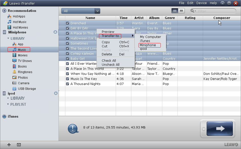Eject the ipod device
The height and width of the screenshot is (149, 241).
pyautogui.click(x=56, y=93)
